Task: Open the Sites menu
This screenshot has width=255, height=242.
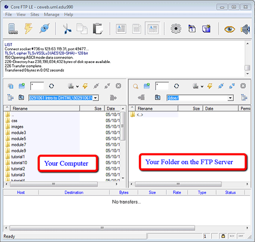Action: 35,15
